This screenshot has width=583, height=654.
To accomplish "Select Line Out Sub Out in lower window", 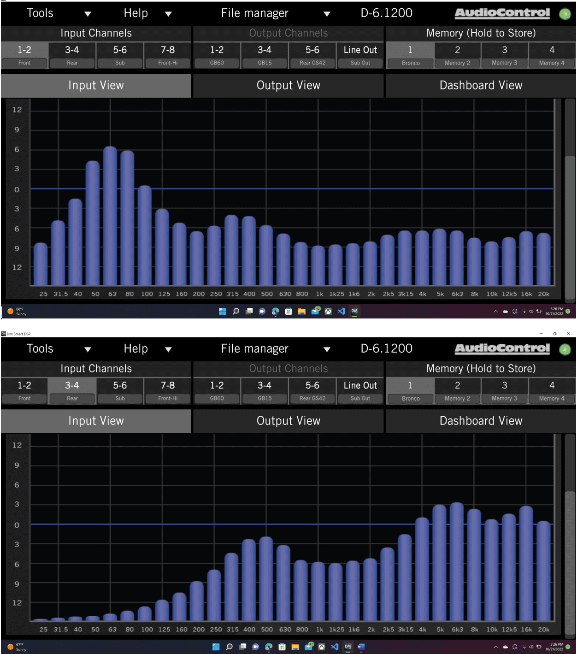I will pyautogui.click(x=360, y=391).
